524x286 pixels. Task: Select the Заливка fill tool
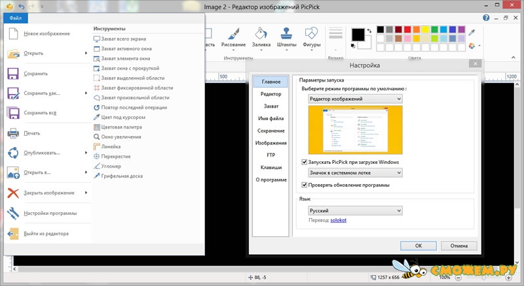[261, 39]
